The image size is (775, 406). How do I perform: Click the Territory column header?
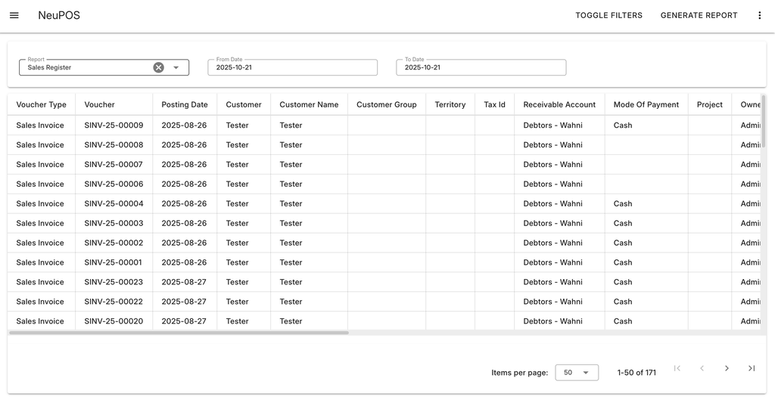tap(450, 104)
